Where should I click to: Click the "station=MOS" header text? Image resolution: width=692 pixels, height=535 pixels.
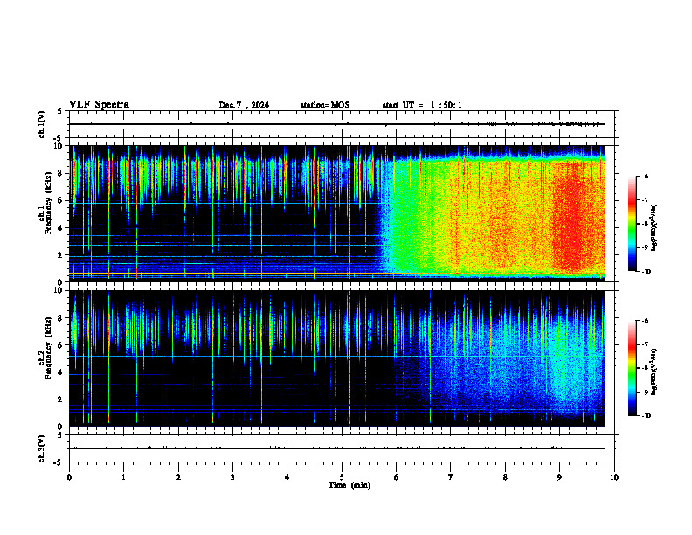[325, 105]
